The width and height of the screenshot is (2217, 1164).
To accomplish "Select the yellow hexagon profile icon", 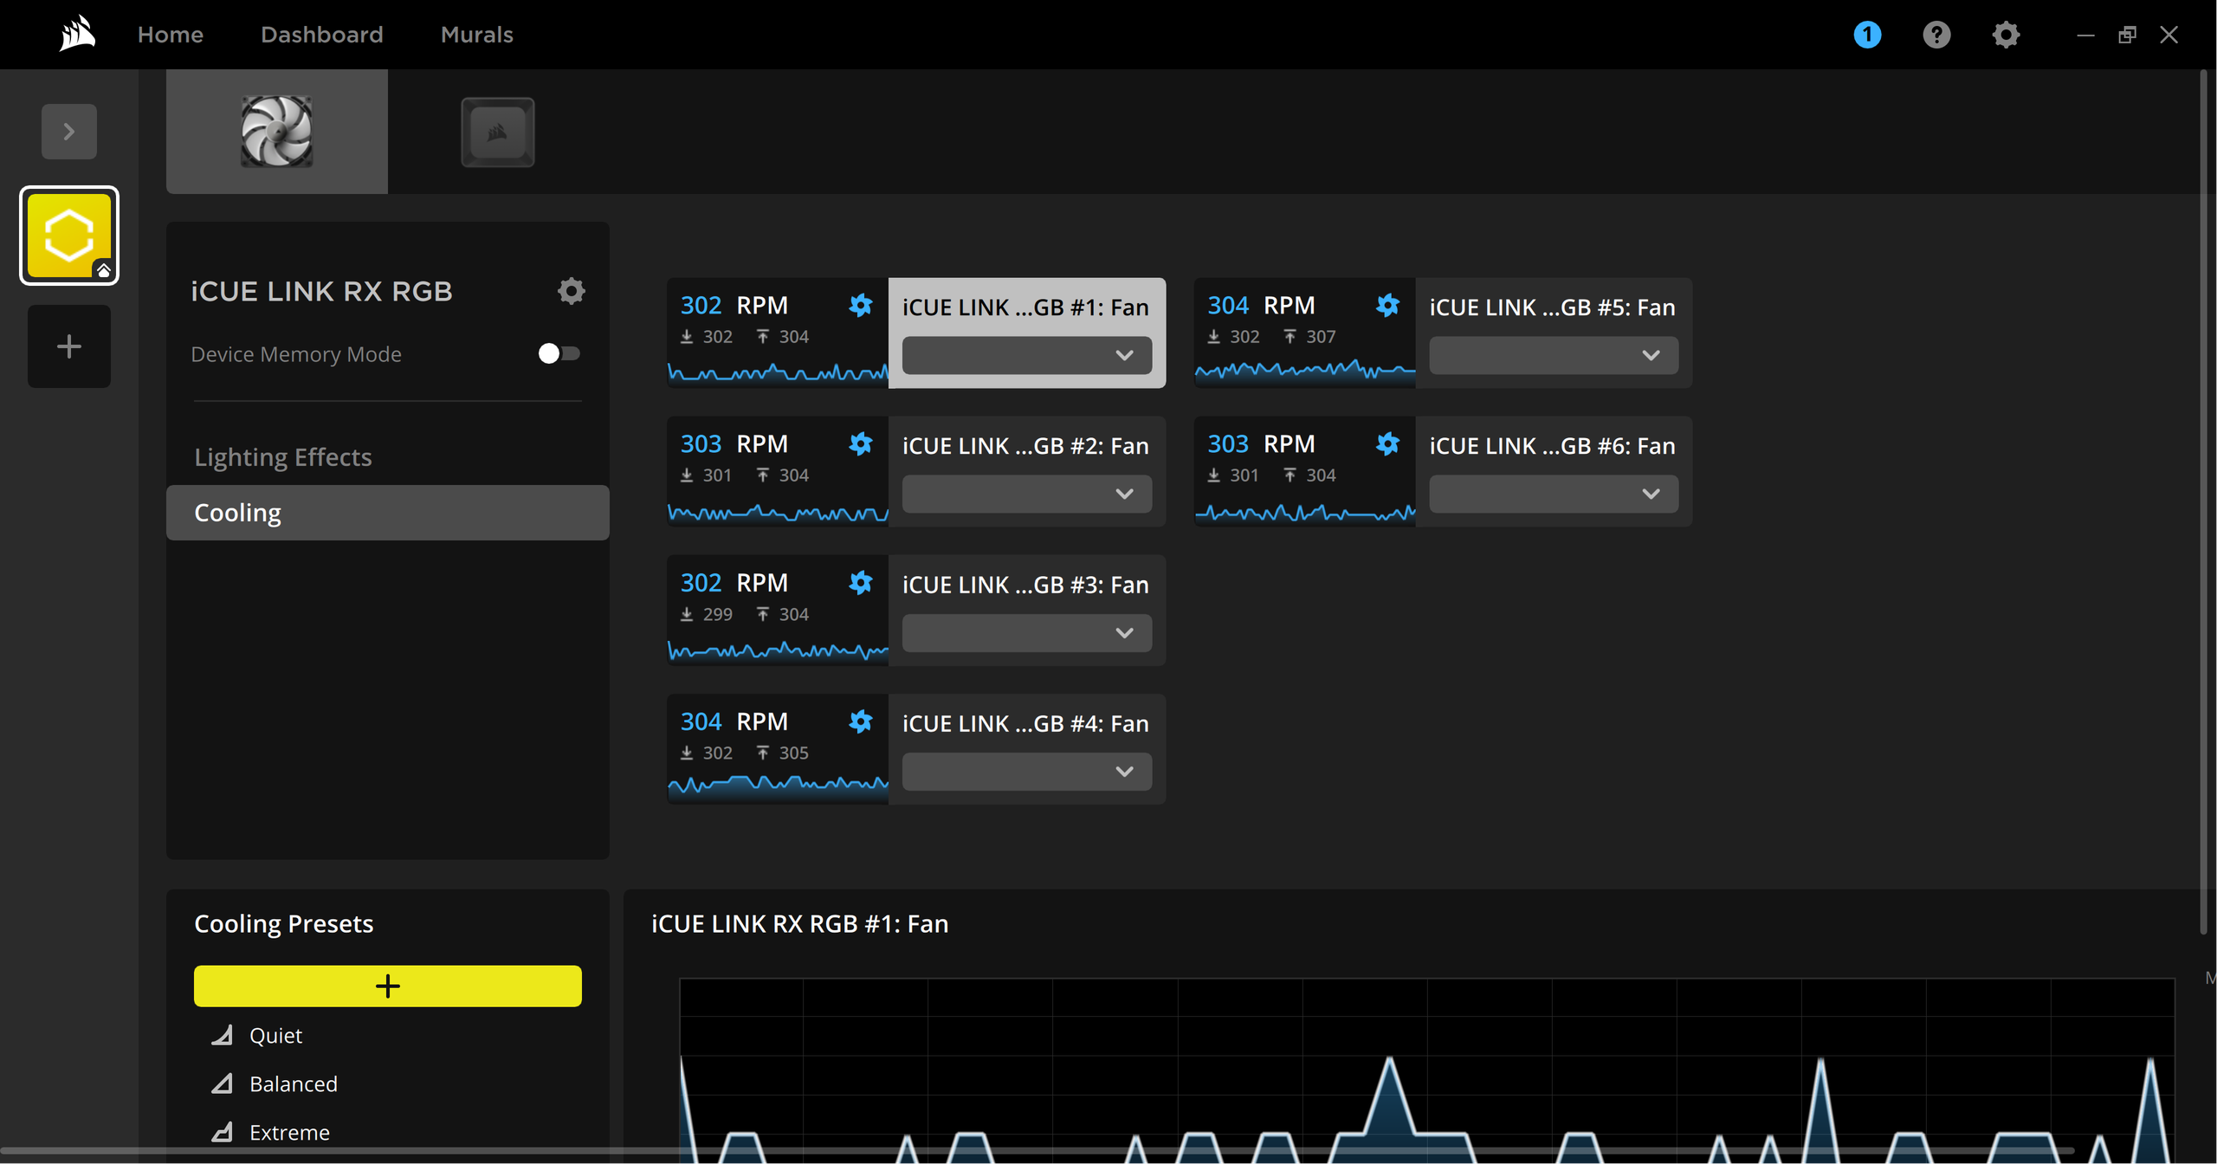I will pyautogui.click(x=69, y=236).
